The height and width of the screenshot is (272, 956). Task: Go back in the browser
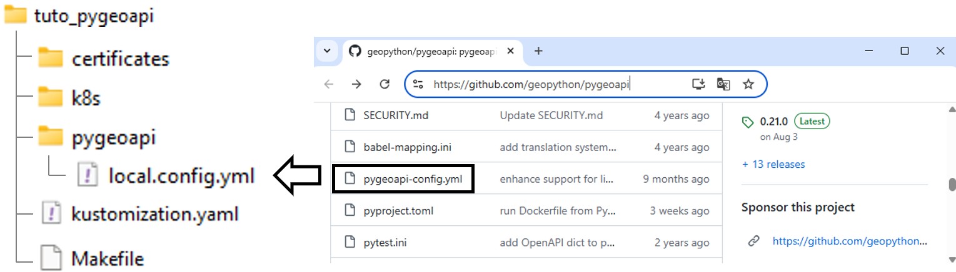coord(329,84)
